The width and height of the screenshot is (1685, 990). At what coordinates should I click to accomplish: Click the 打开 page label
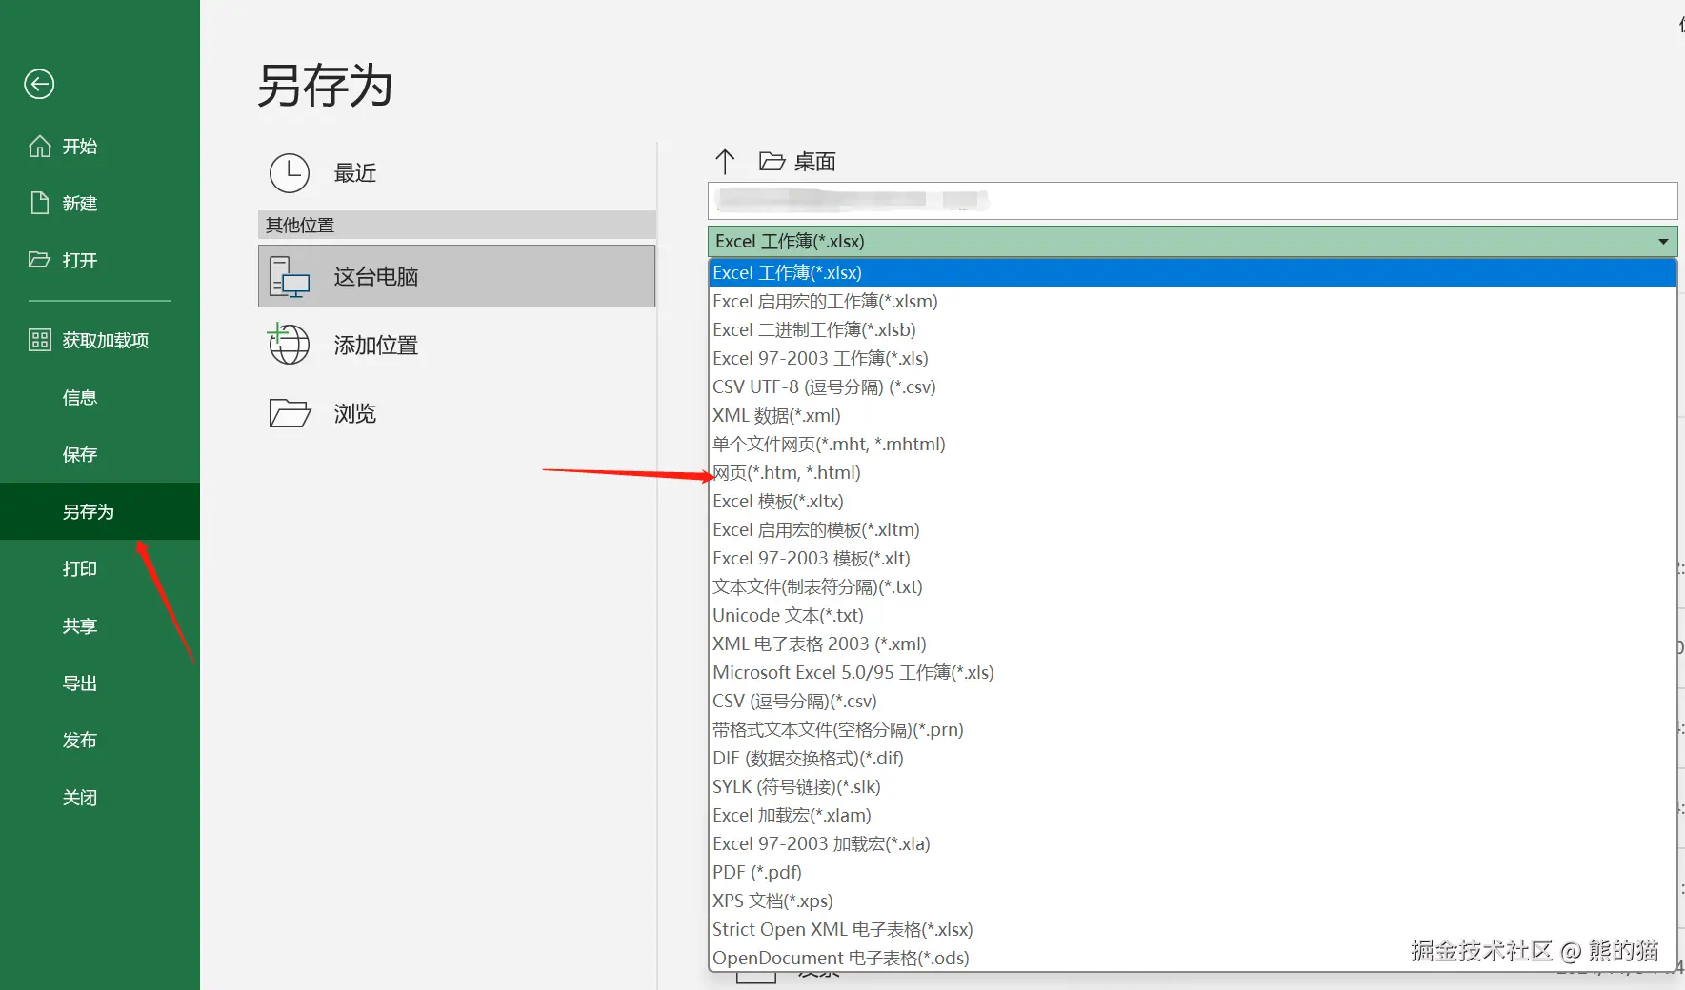pos(80,260)
